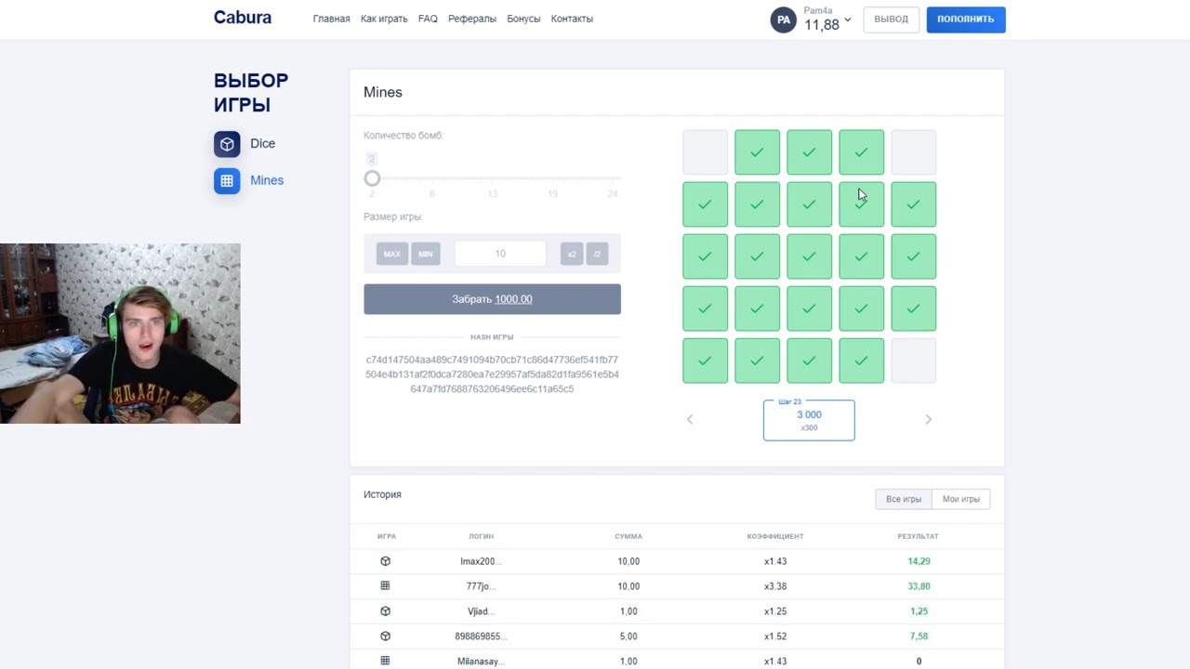The height and width of the screenshot is (669, 1190).
Task: Click dice icon in Vjiad history row
Action: point(386,611)
